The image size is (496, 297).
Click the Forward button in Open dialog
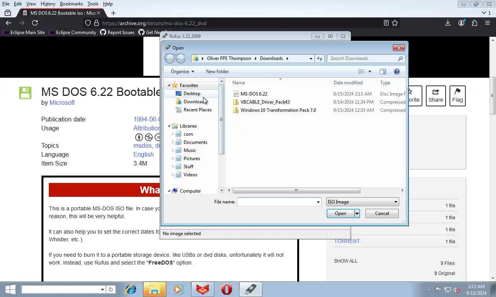(181, 58)
